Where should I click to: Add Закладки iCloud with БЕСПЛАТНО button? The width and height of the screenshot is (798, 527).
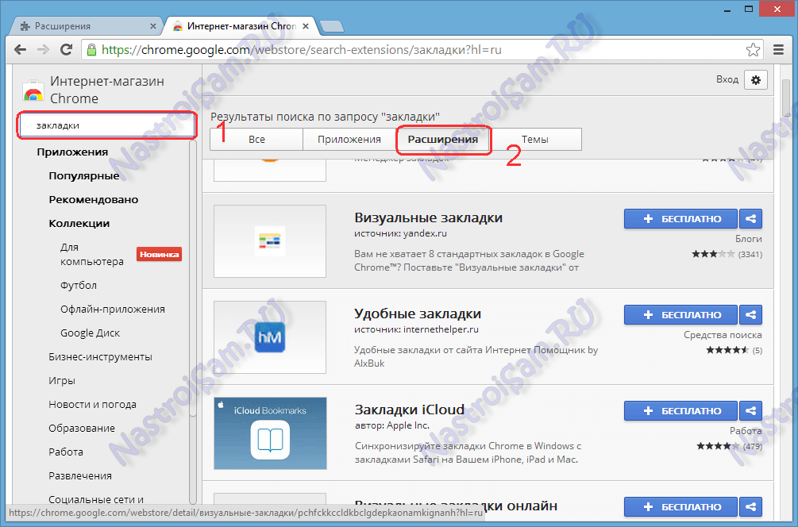tap(681, 410)
